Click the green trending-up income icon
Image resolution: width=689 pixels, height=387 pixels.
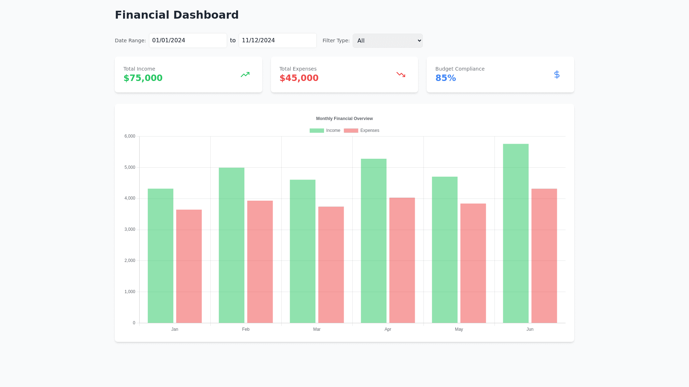click(245, 75)
